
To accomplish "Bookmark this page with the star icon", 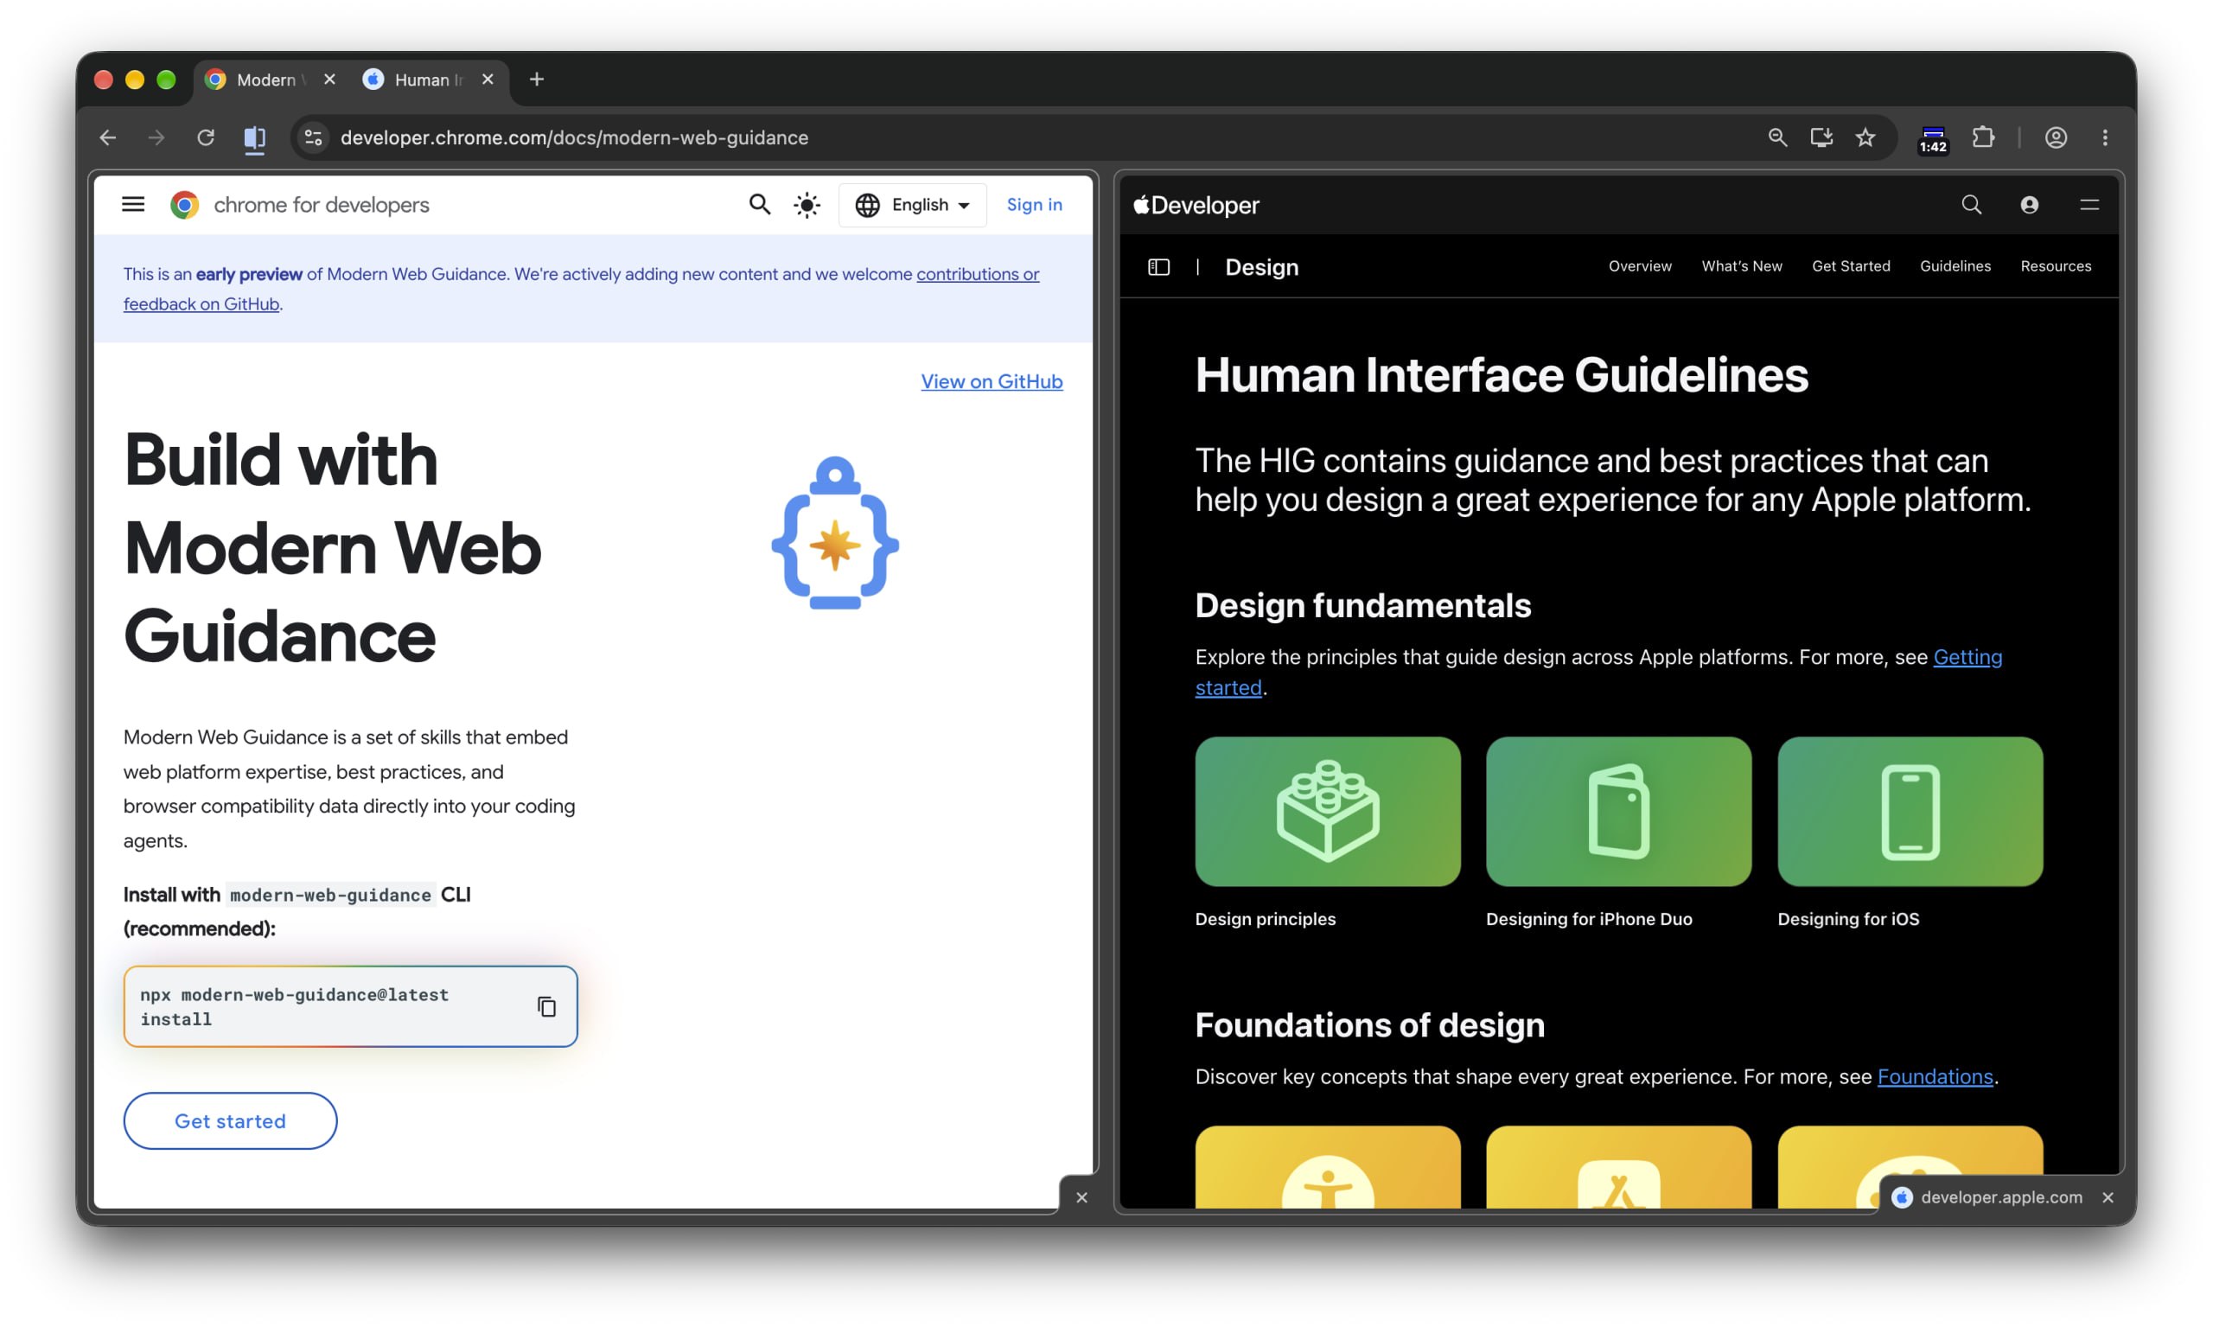I will tap(1865, 137).
